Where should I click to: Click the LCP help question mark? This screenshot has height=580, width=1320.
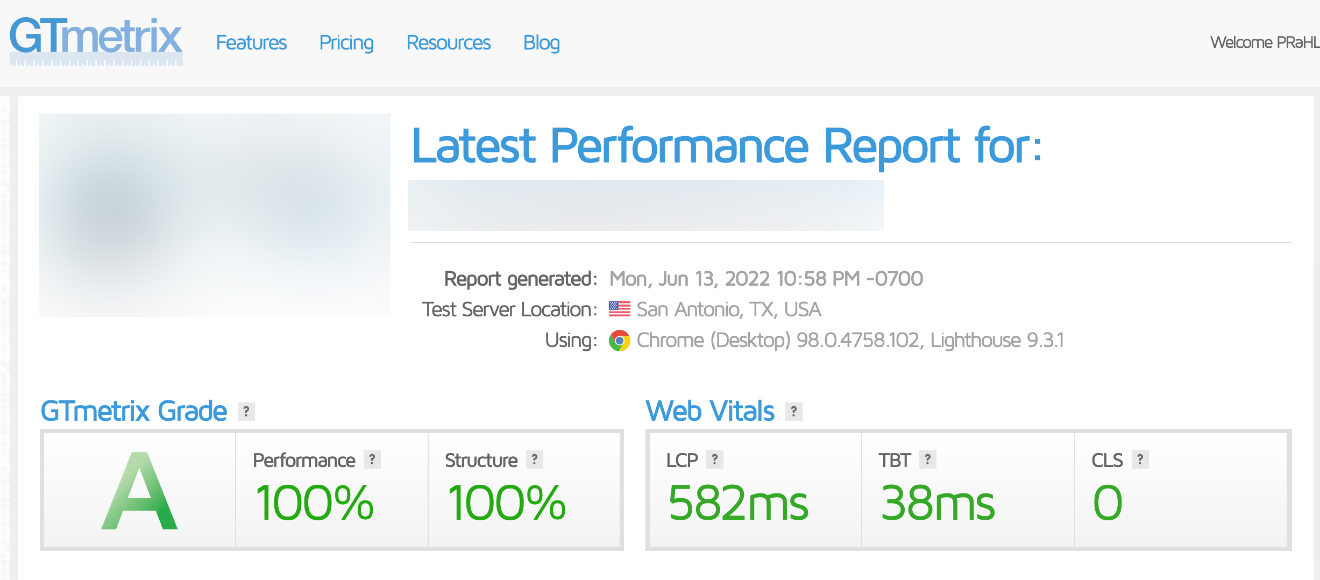pyautogui.click(x=715, y=459)
